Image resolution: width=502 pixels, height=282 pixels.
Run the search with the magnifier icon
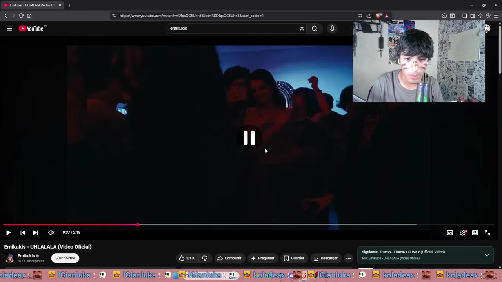(x=315, y=28)
